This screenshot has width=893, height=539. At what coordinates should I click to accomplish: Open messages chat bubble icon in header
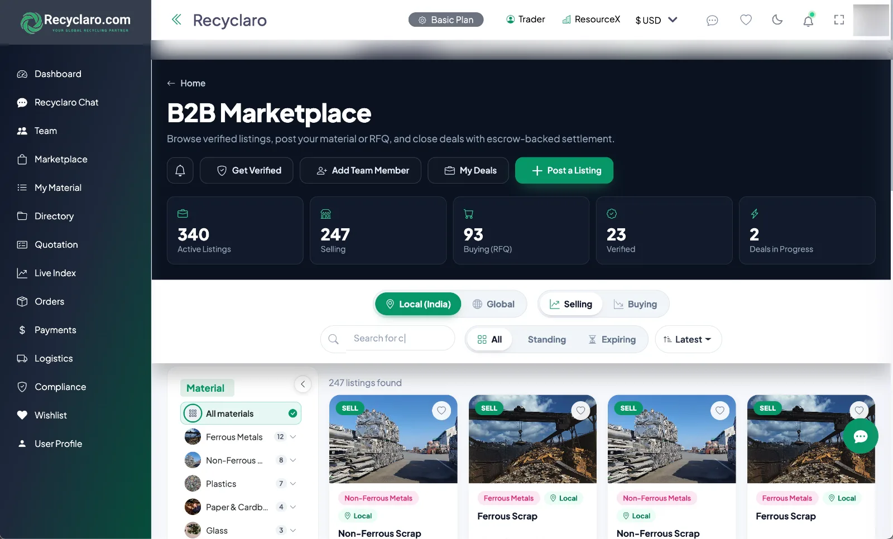712,20
